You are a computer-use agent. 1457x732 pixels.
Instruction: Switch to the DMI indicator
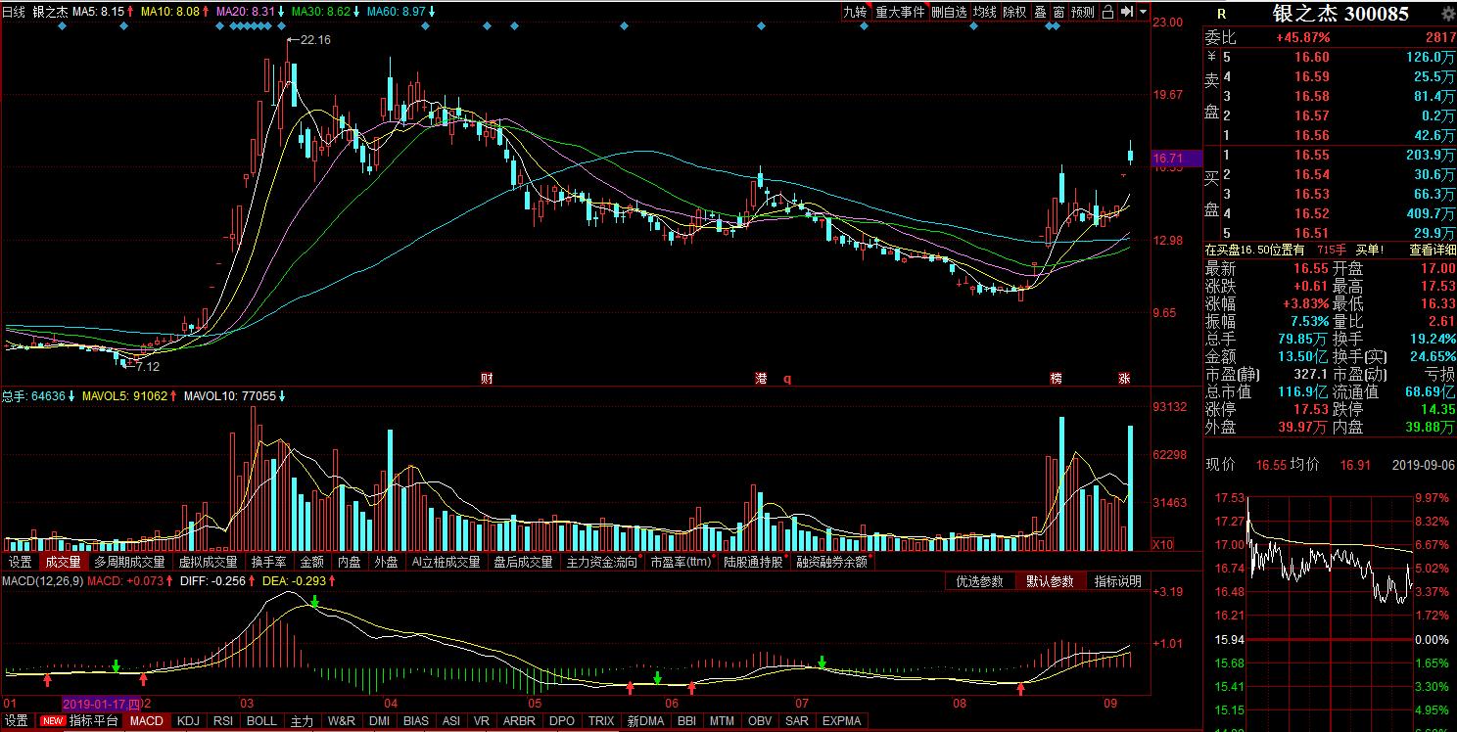tap(379, 721)
